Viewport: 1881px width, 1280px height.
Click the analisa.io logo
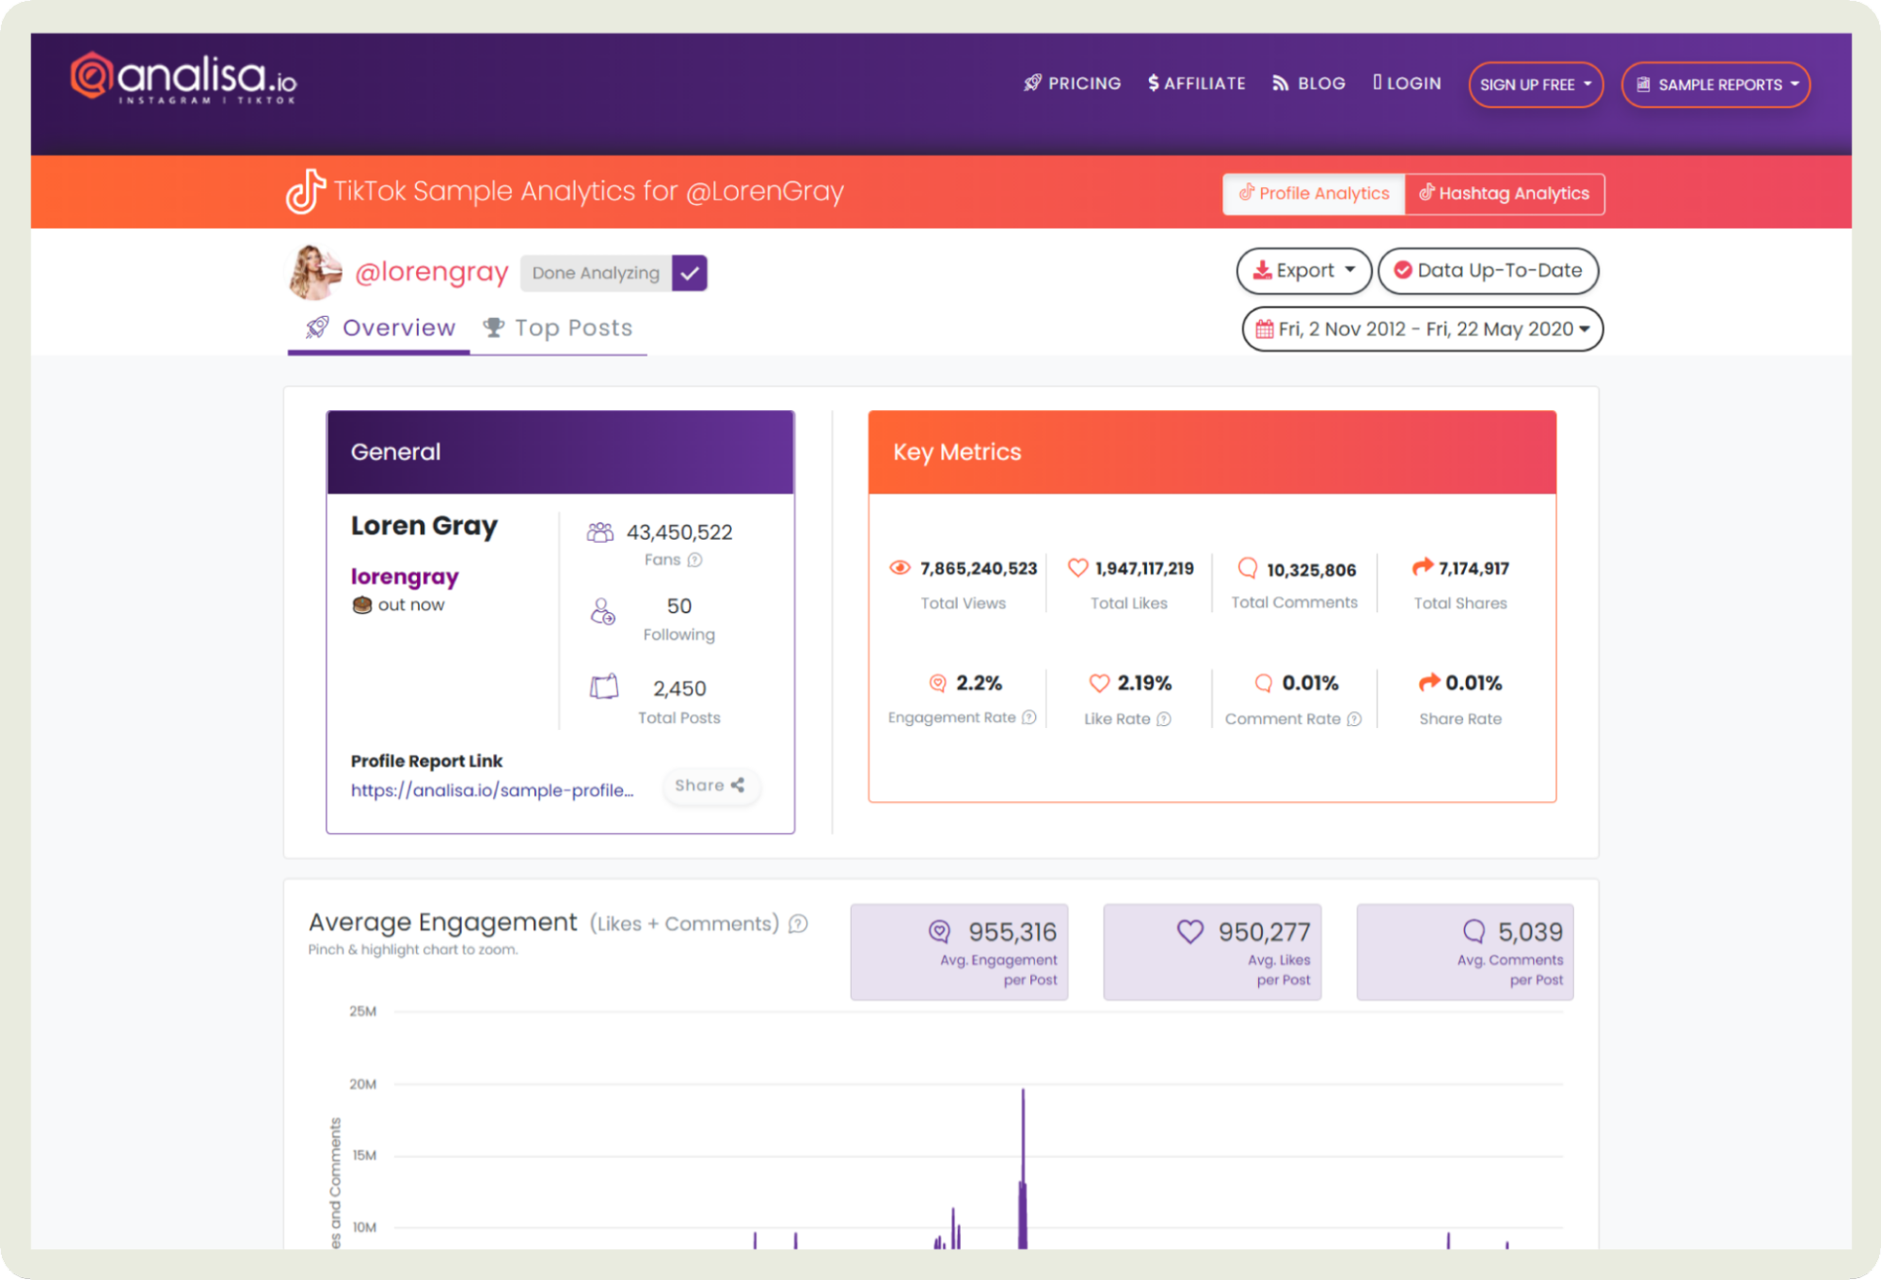tap(184, 78)
